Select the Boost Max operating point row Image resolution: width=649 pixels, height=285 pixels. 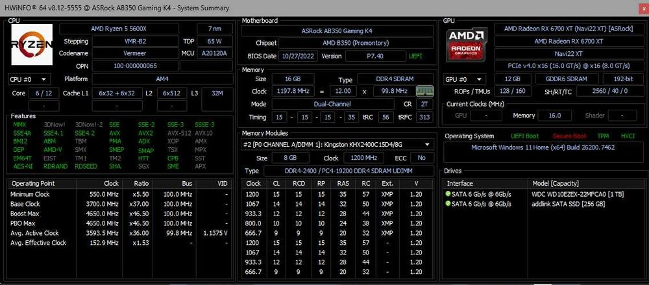tap(119, 214)
